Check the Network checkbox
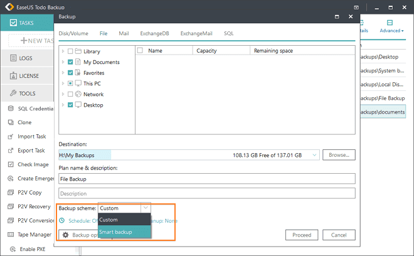The image size is (414, 256). coord(70,94)
